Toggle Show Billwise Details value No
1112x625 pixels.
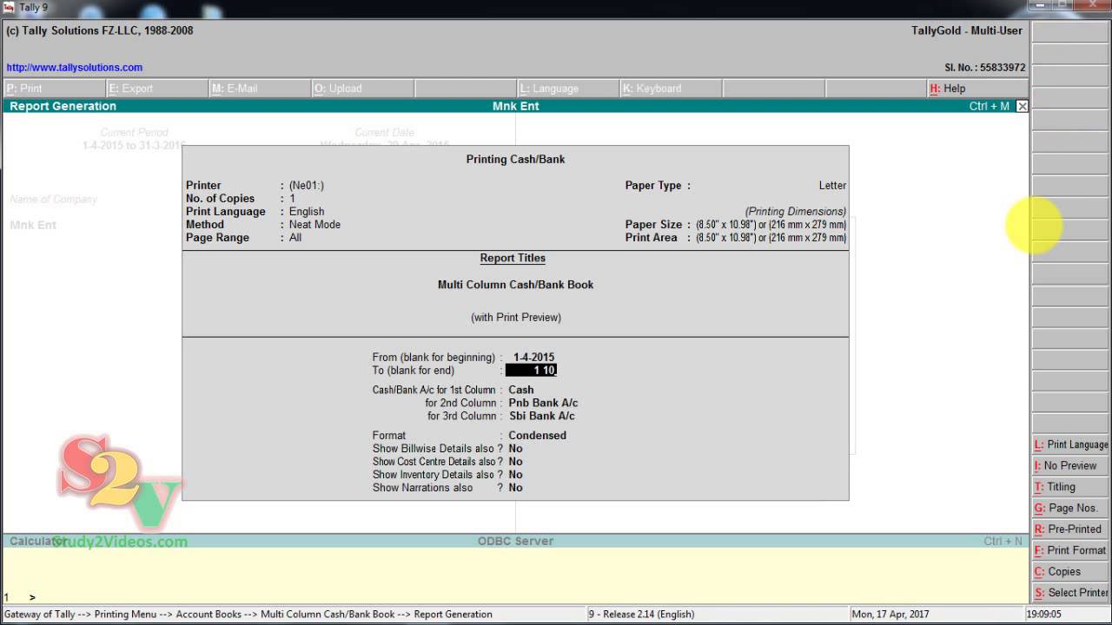[x=515, y=449]
